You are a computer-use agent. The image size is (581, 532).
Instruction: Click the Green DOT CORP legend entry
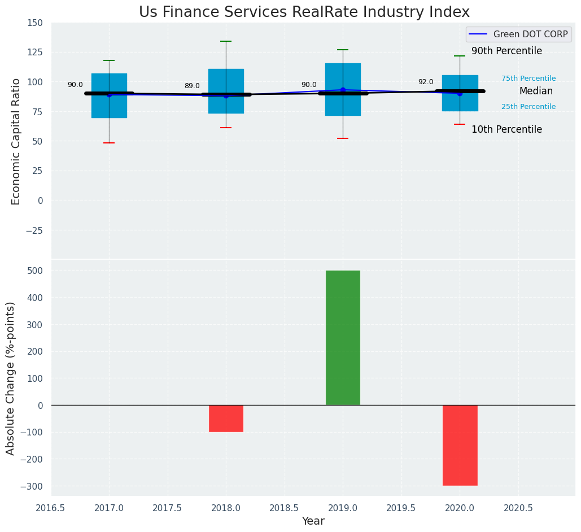point(530,34)
